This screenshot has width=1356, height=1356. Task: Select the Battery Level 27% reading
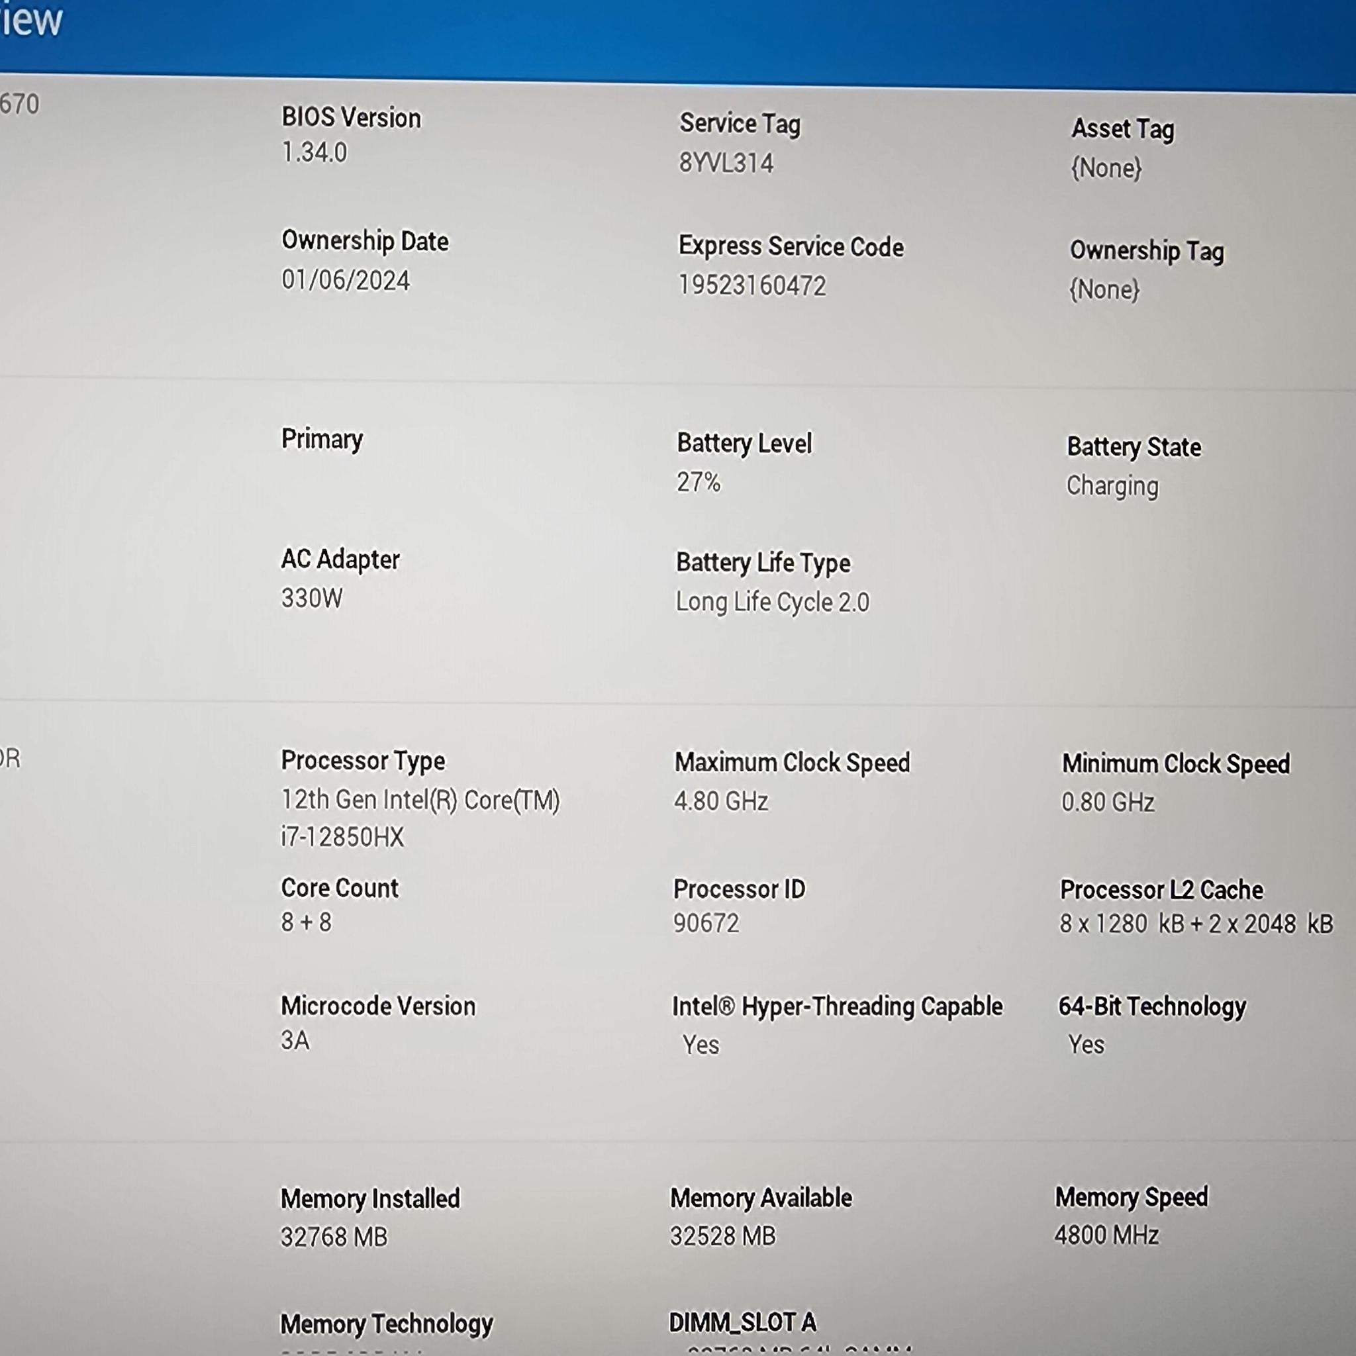[699, 482]
